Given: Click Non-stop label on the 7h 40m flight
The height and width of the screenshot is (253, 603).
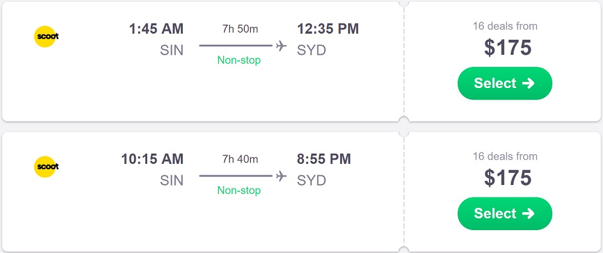Looking at the screenshot, I should pos(239,190).
